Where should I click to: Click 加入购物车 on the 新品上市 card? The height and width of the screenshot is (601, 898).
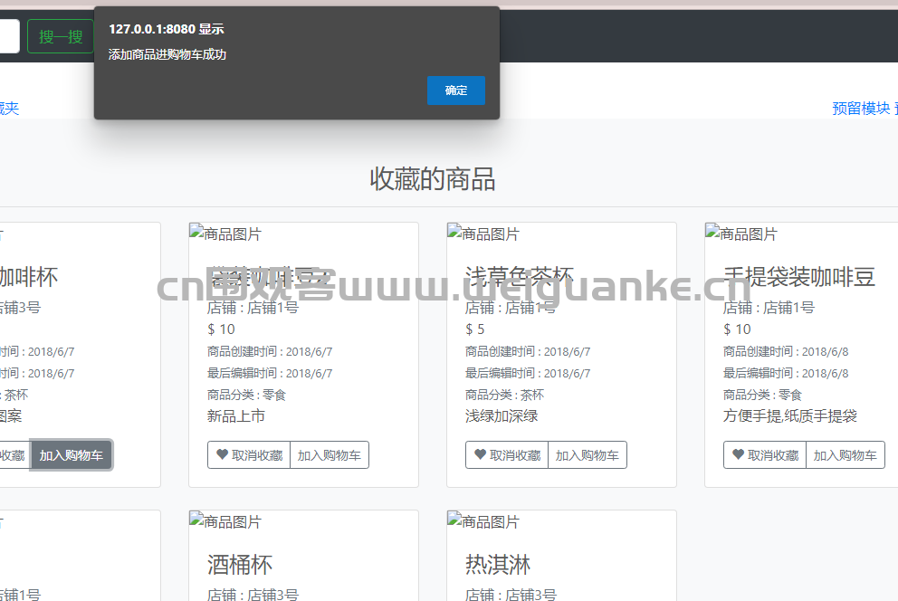point(330,455)
